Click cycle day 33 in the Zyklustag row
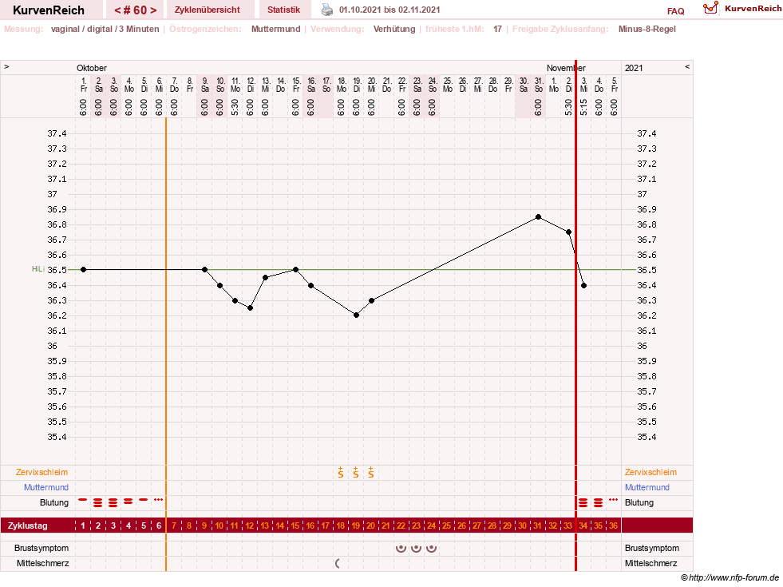Screen dimensions: 783x587 [567, 526]
